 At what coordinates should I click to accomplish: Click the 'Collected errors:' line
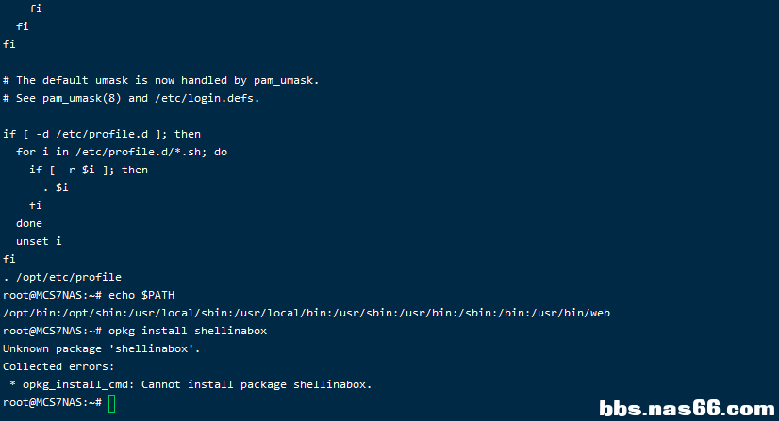click(58, 366)
